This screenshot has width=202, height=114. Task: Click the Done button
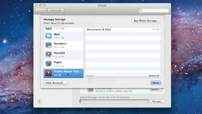point(156,83)
